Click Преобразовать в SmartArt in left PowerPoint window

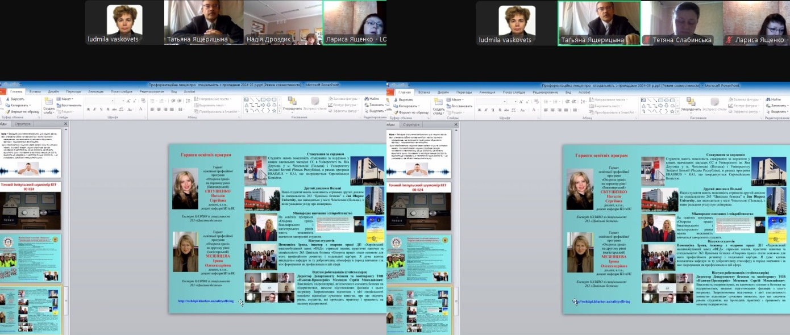pos(217,112)
